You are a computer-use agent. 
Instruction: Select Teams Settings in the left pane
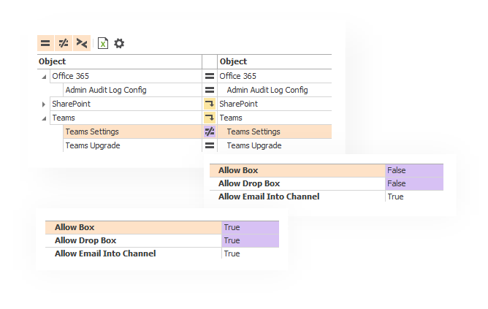pos(92,131)
